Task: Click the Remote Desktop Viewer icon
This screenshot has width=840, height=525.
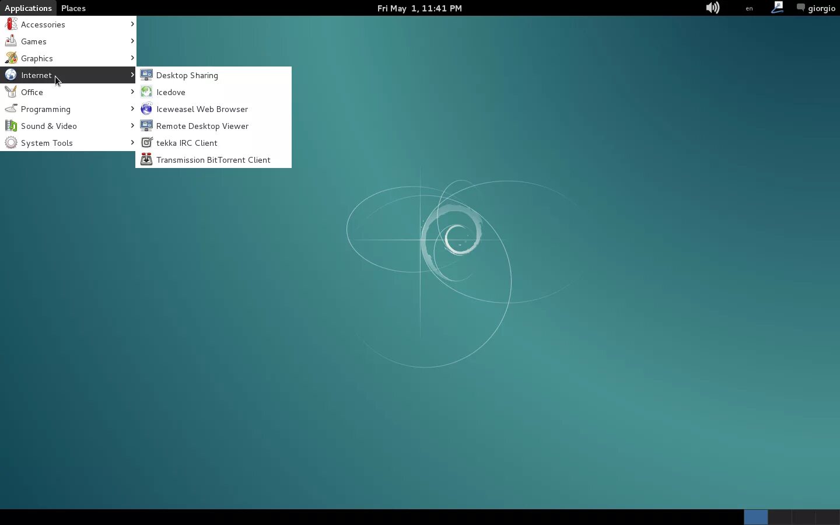Action: tap(146, 125)
